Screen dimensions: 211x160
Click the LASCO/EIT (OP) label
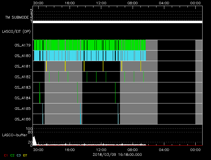tap(16, 32)
